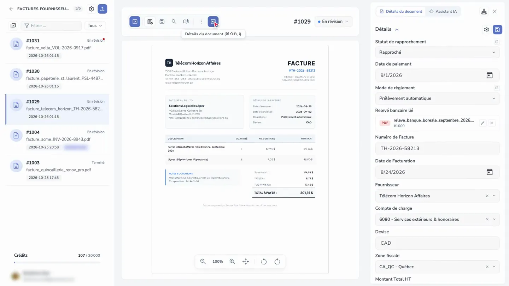
Task: Open the Compte de charge dropdown arrow
Action: pyautogui.click(x=494, y=220)
